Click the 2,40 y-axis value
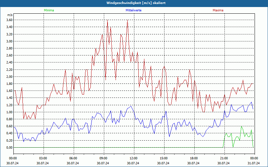Screen dimensions: 268x167 (9, 62)
